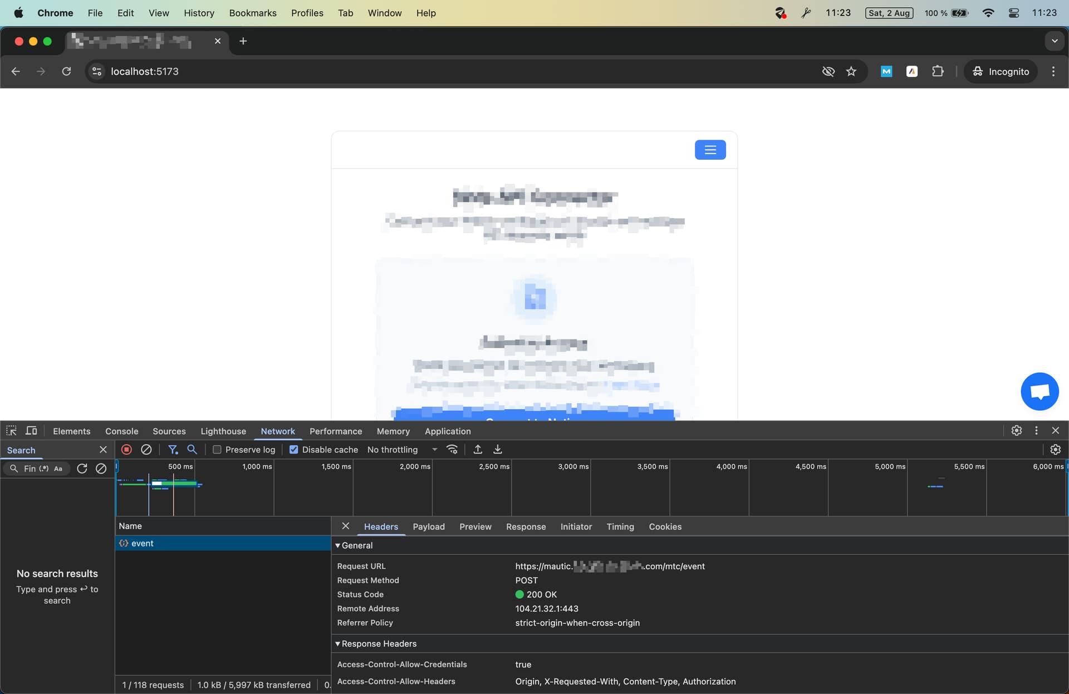Viewport: 1069px width, 694px height.
Task: Select the inspect element tool
Action: click(x=11, y=431)
